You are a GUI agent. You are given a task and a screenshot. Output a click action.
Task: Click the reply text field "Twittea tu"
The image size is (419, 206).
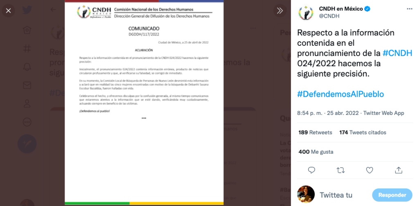(x=336, y=195)
